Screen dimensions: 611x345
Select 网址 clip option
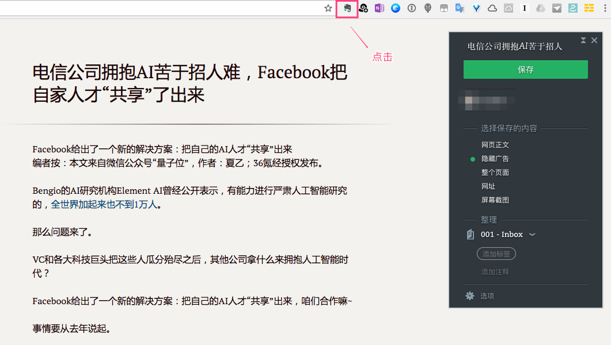pos(488,186)
